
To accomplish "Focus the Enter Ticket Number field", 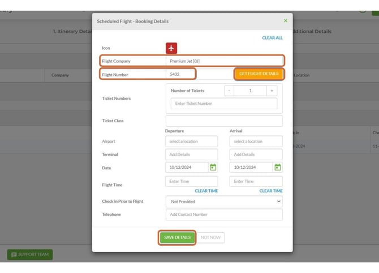I will click(x=224, y=104).
